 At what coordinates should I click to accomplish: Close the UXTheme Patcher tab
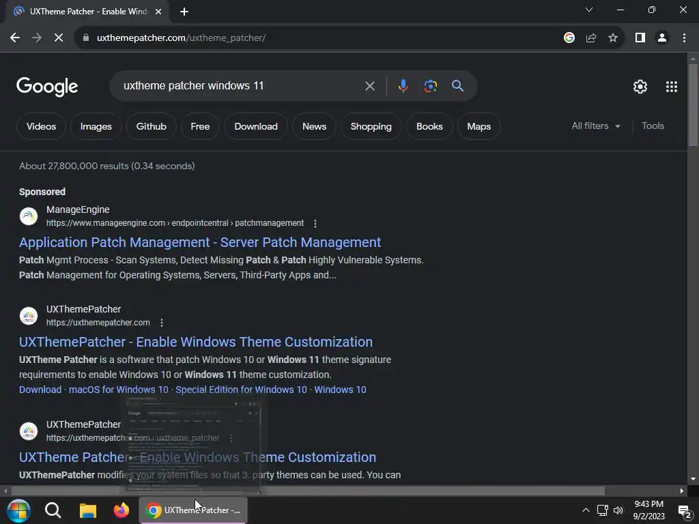point(158,12)
